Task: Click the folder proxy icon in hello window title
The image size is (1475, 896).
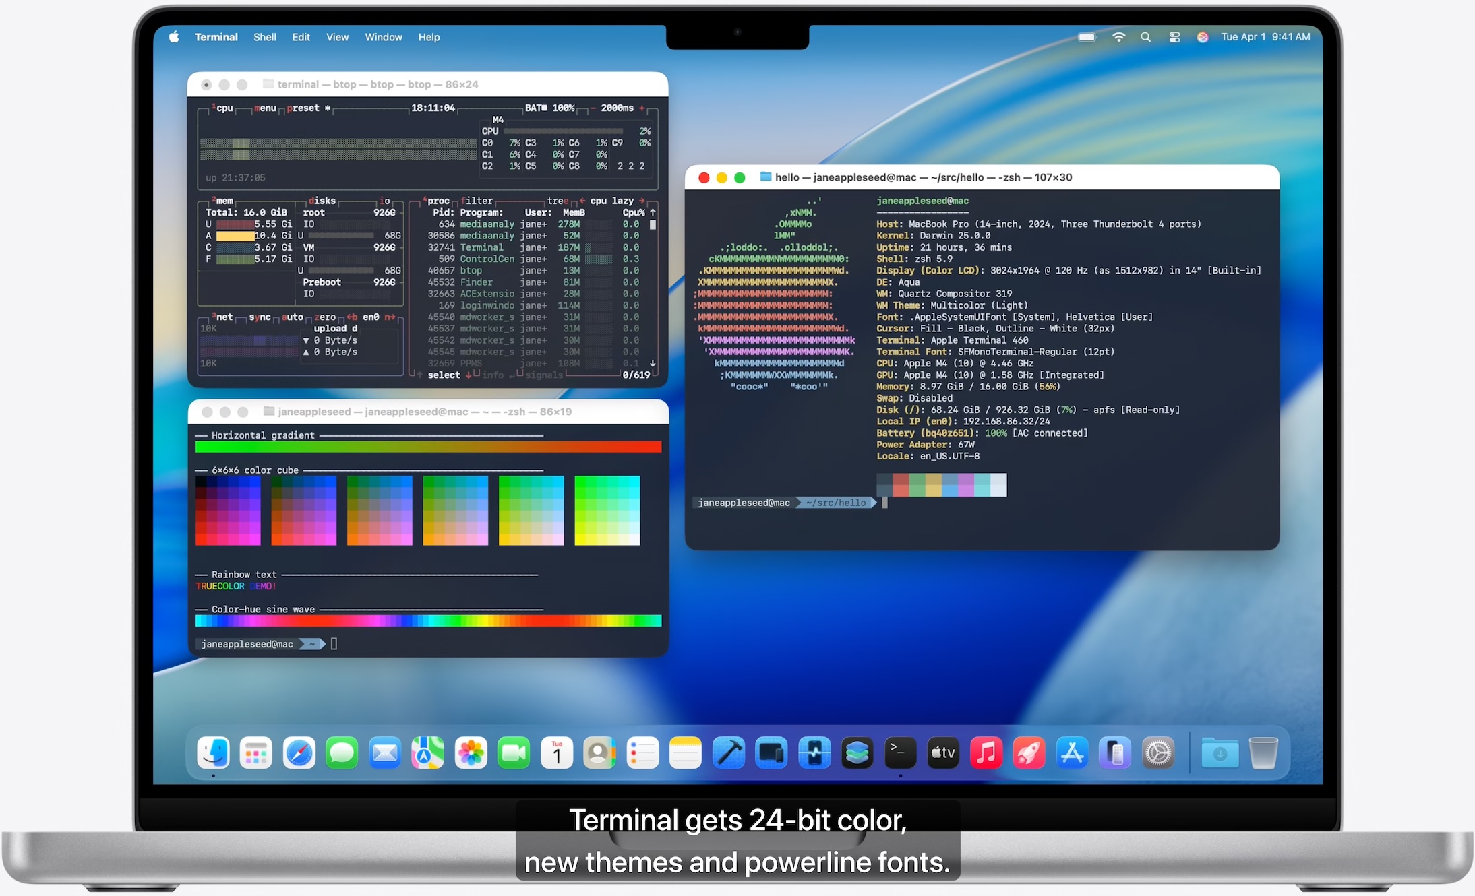Action: click(x=766, y=177)
